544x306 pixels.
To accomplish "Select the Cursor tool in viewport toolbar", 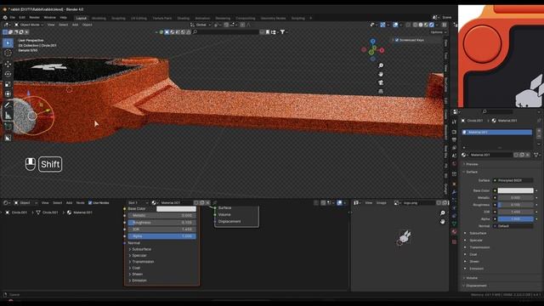I will (x=8, y=53).
